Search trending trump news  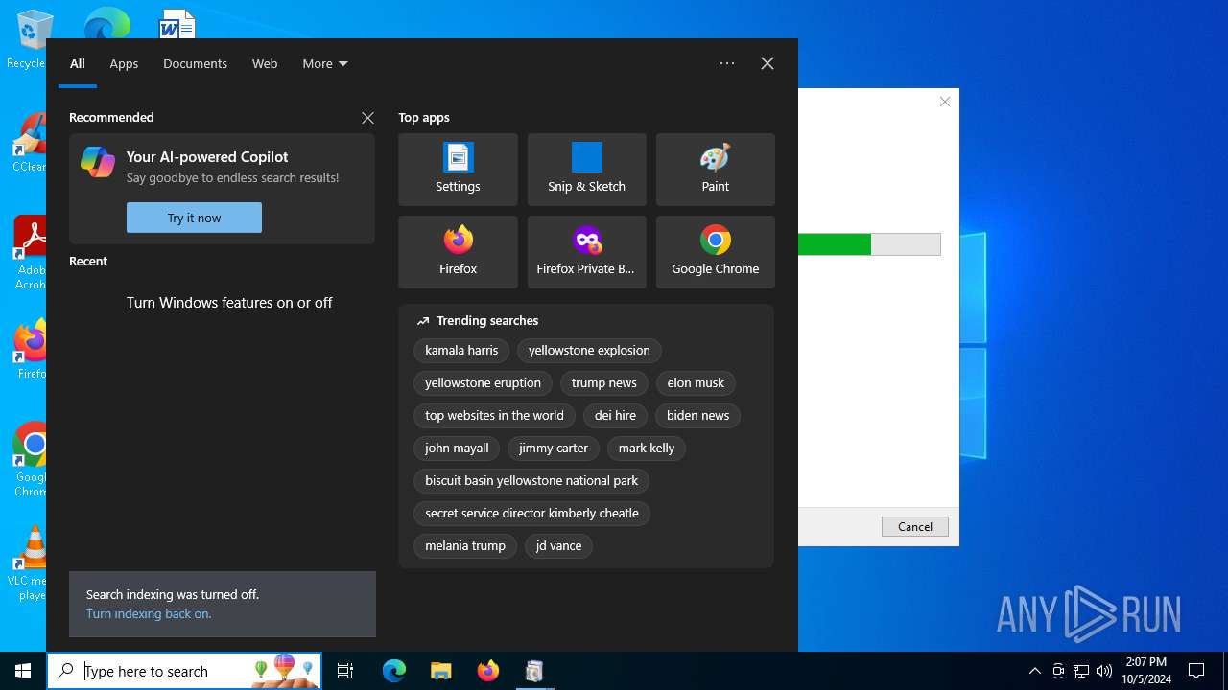(603, 383)
